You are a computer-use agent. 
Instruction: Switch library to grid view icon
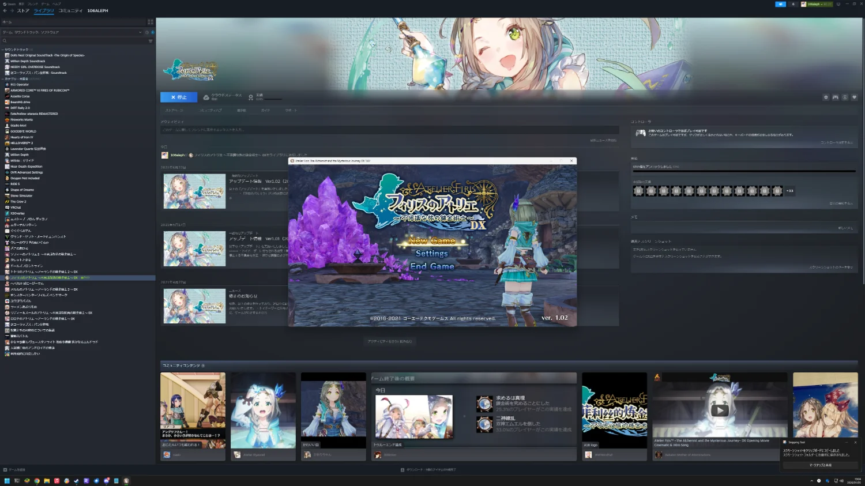[151, 22]
